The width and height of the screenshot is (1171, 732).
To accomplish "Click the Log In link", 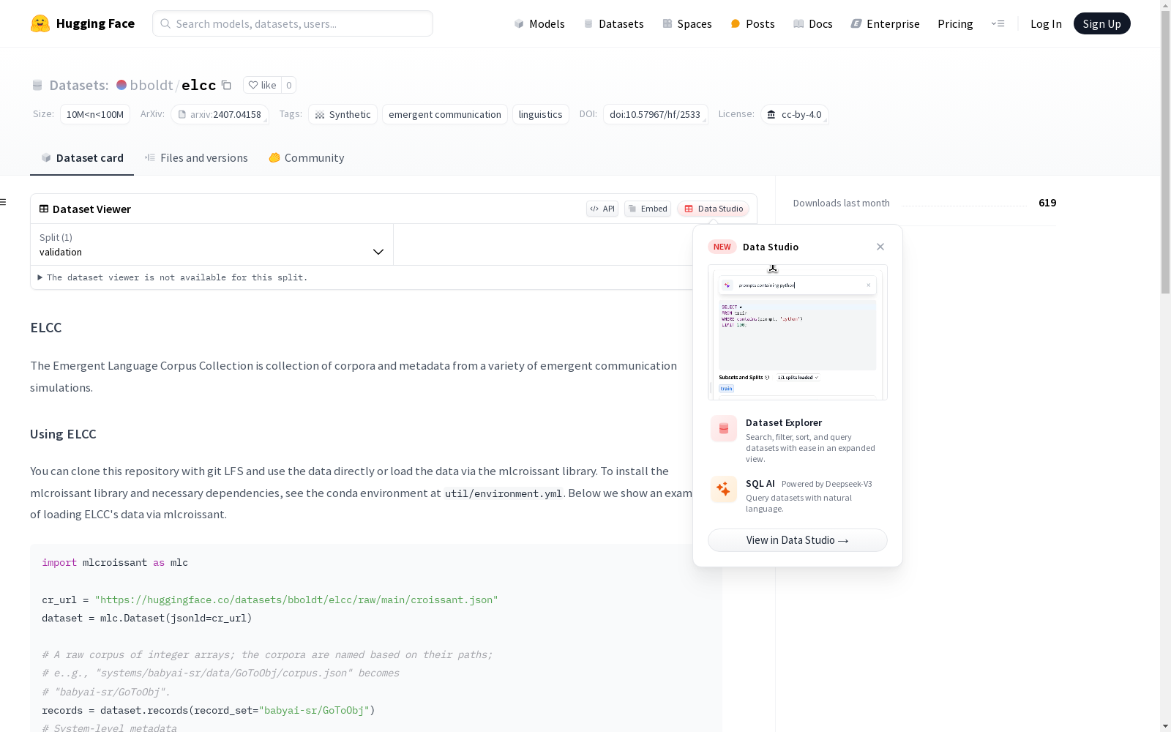I will point(1046,23).
